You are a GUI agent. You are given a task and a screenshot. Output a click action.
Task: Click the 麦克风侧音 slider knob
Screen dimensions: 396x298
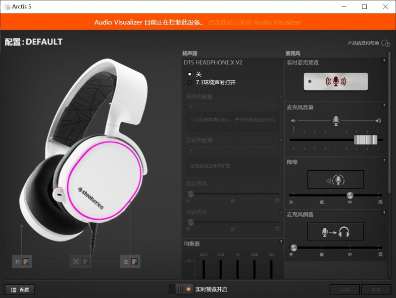click(294, 248)
